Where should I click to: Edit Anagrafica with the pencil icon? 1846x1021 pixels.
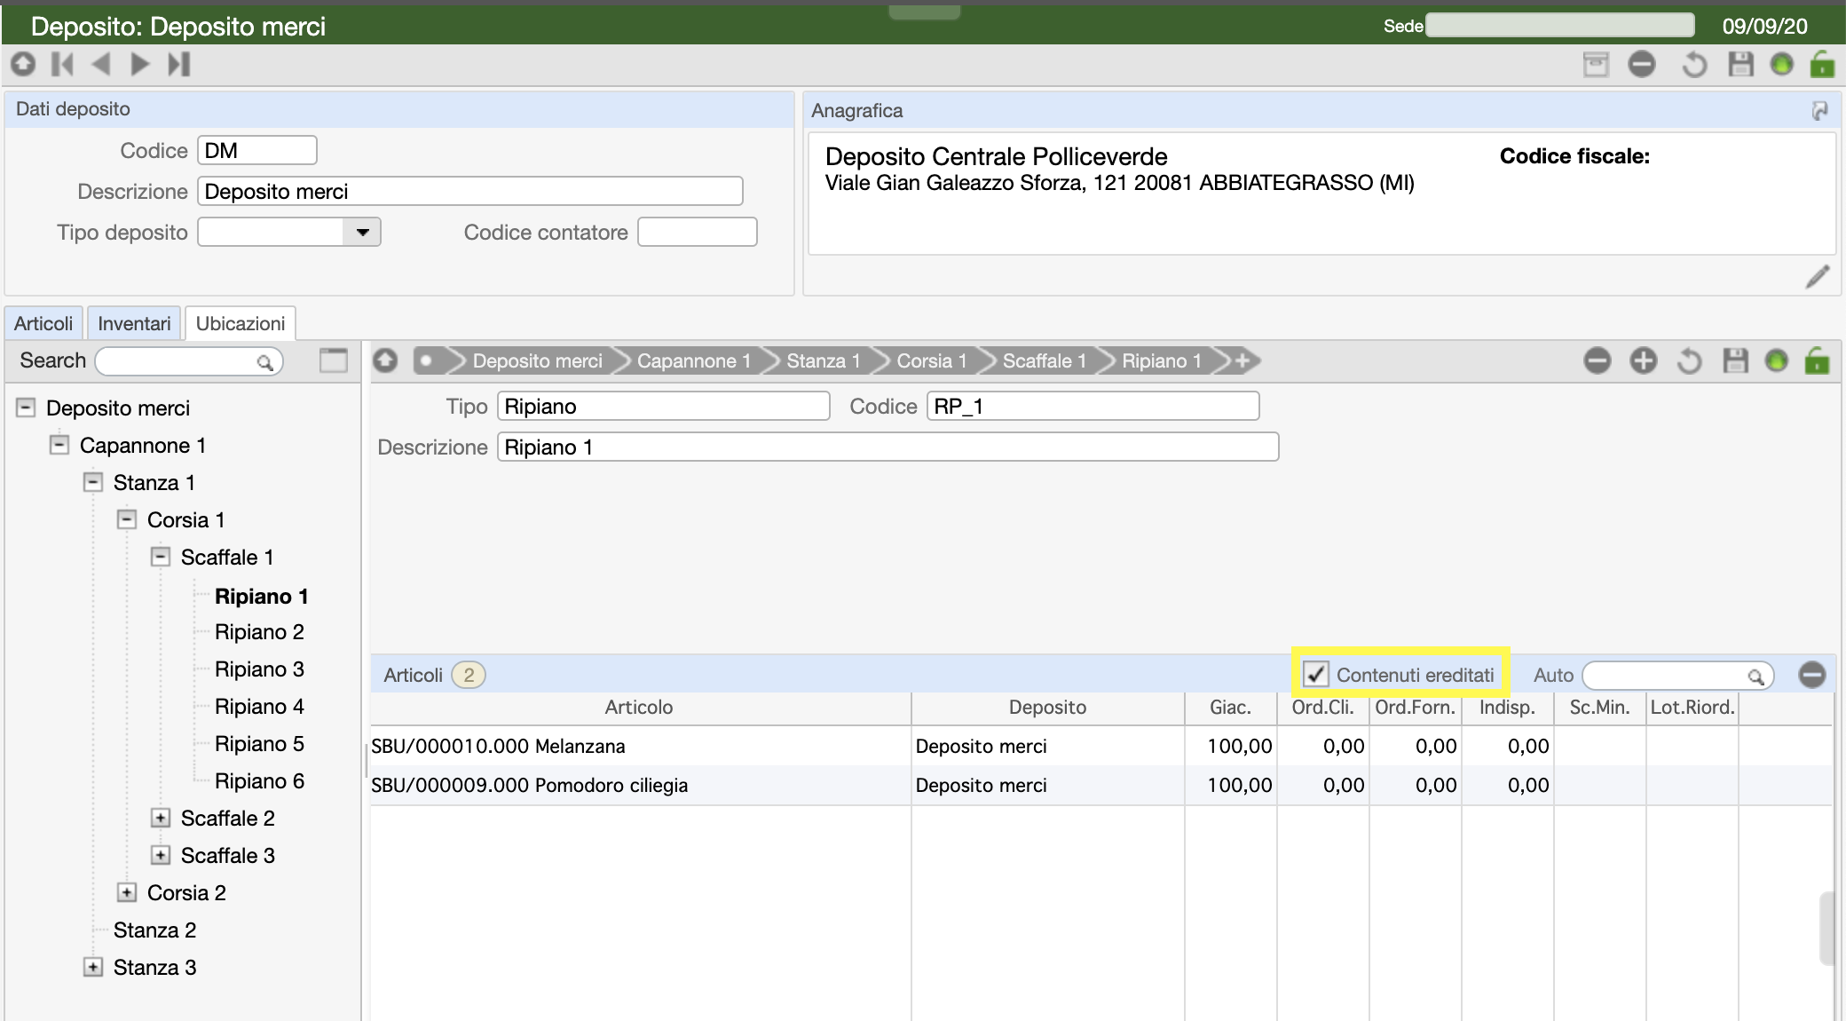coord(1818,277)
